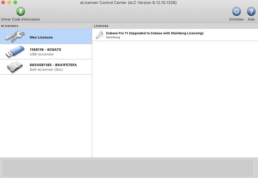
Task: Click the Entretien label text
Action: click(x=236, y=19)
